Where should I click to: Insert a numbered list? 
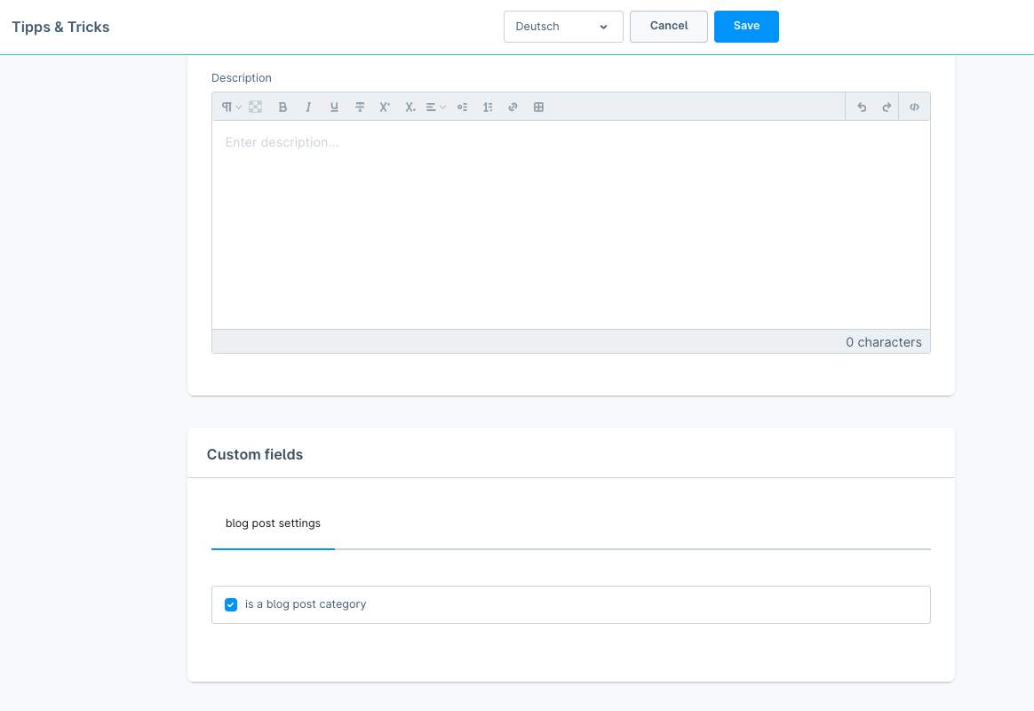click(x=488, y=107)
